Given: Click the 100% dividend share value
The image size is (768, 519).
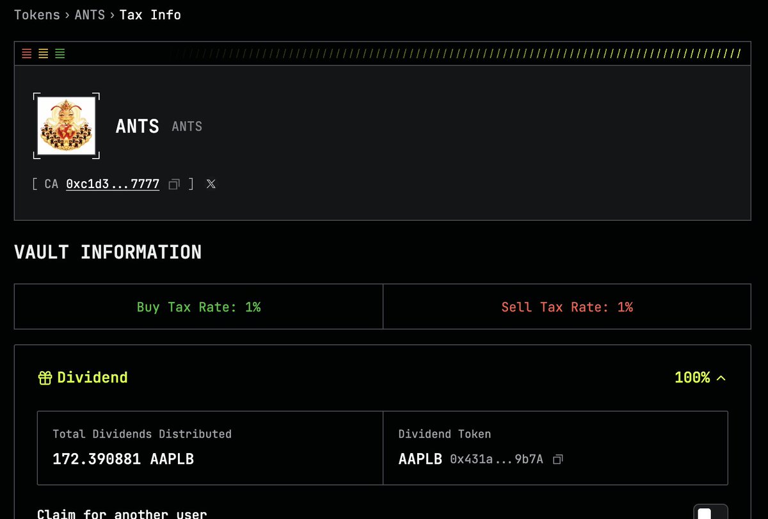Looking at the screenshot, I should (x=692, y=378).
